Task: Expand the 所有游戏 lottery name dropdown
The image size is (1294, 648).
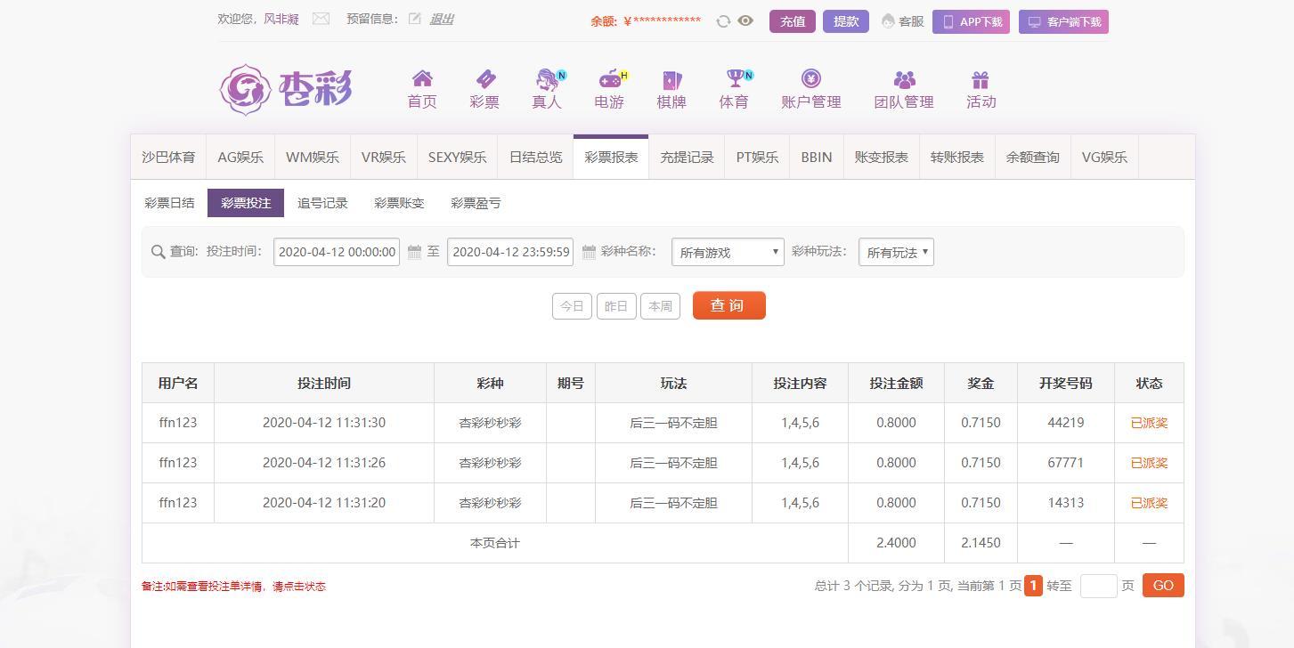Action: (728, 252)
